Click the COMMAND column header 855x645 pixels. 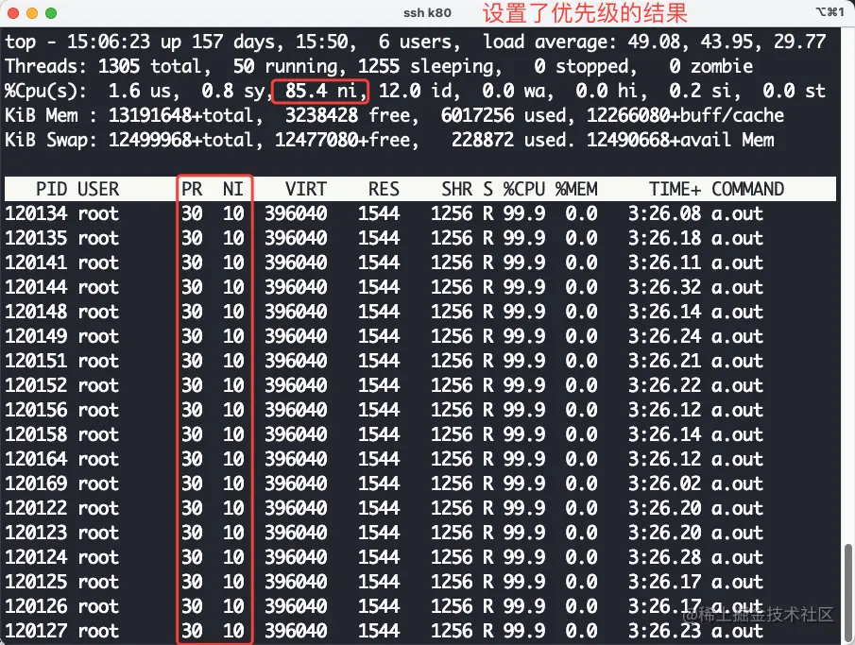point(747,189)
